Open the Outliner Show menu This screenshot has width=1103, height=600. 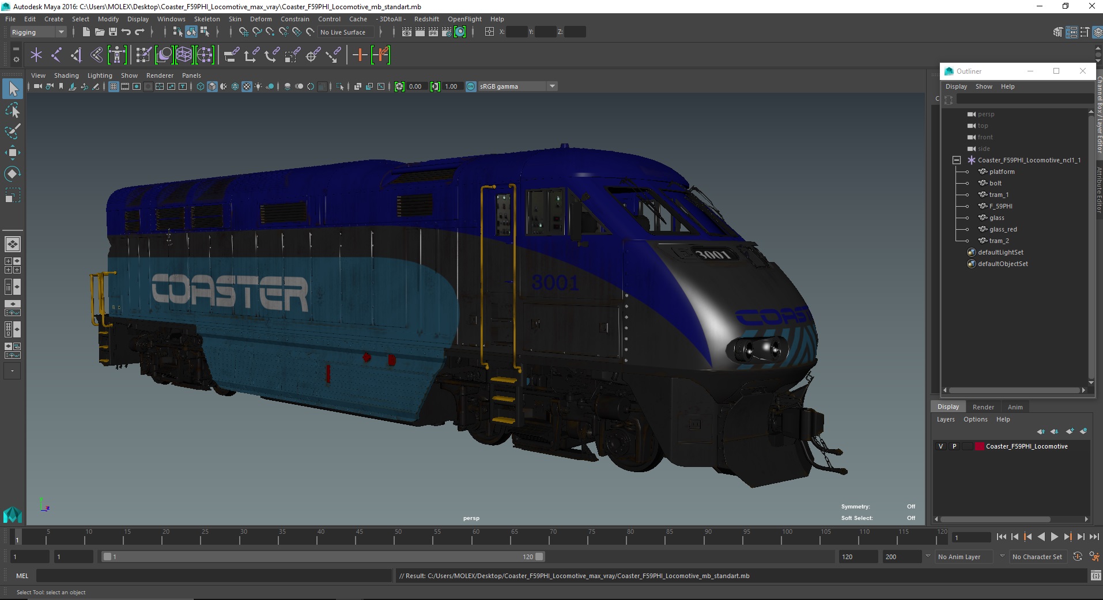click(984, 86)
